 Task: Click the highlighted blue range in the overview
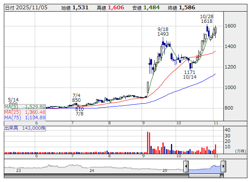coord(205,167)
